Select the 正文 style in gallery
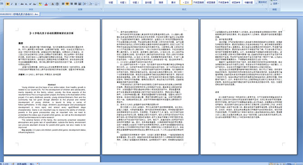Image resolution: width=303 pixels, height=165 pixels. 186,2
